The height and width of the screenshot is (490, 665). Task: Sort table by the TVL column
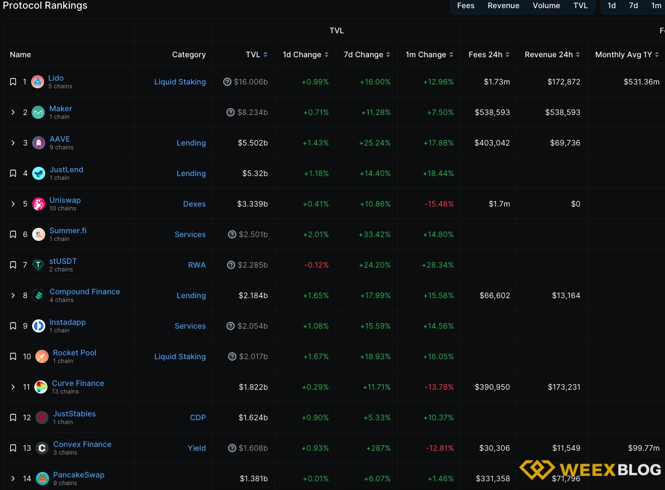click(x=256, y=55)
